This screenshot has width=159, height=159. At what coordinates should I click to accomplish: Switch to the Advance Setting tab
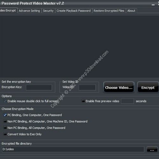[x=29, y=11]
